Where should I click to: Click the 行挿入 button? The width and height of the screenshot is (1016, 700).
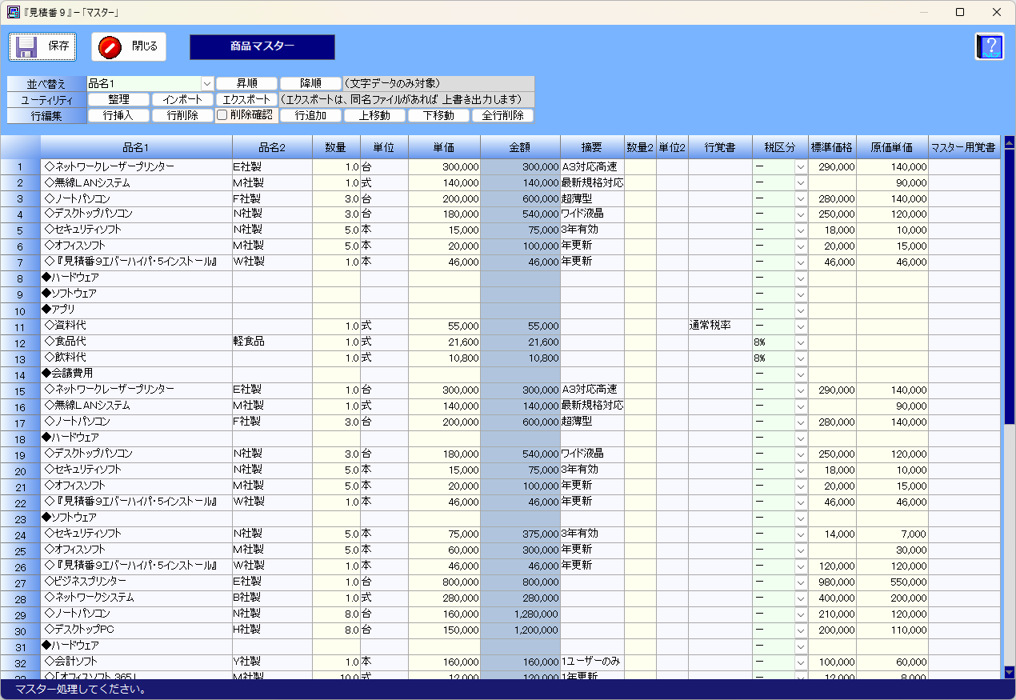point(118,115)
